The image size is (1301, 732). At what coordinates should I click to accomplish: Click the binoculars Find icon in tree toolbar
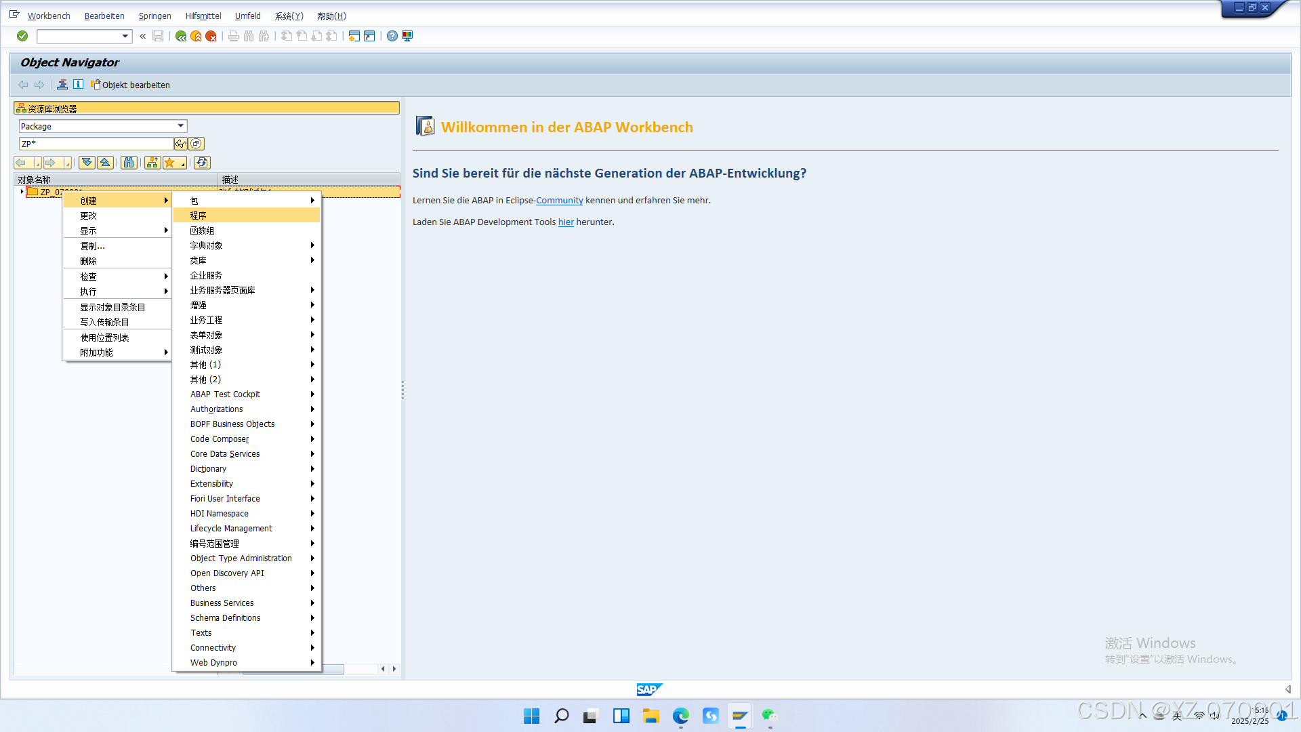(x=129, y=163)
